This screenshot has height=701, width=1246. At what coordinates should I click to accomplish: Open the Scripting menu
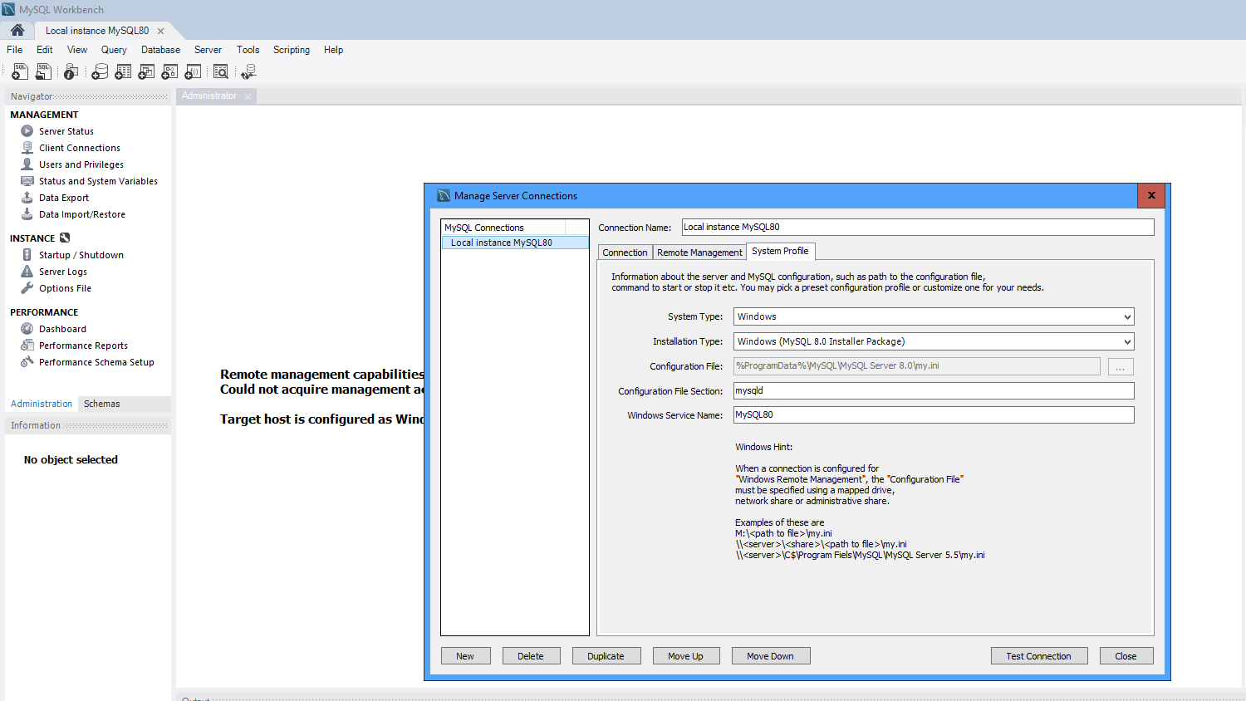click(292, 50)
